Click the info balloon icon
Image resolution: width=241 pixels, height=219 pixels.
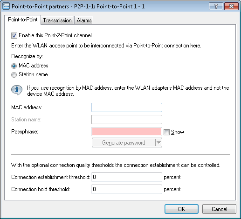click(x=17, y=90)
